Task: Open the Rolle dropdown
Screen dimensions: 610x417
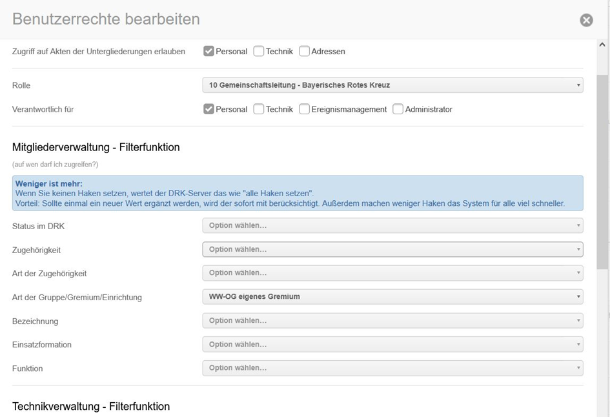Action: click(x=392, y=85)
